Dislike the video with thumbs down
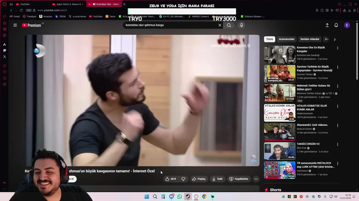Viewport: 359px width, 201px height. coord(183,179)
